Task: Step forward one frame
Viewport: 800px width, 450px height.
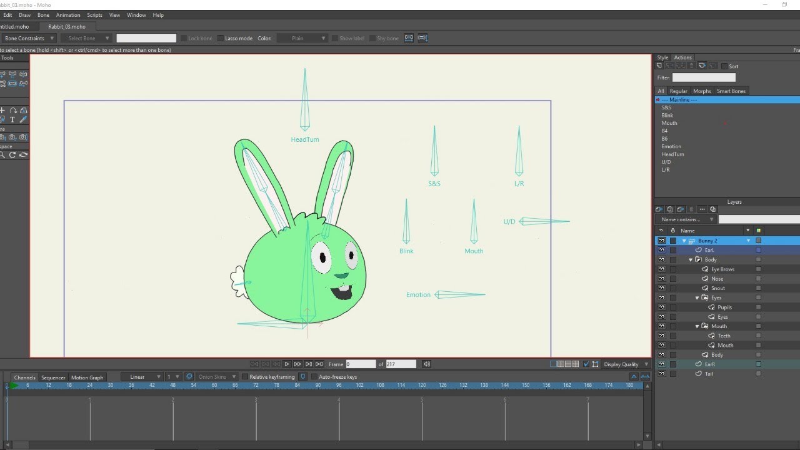Action: 297,364
